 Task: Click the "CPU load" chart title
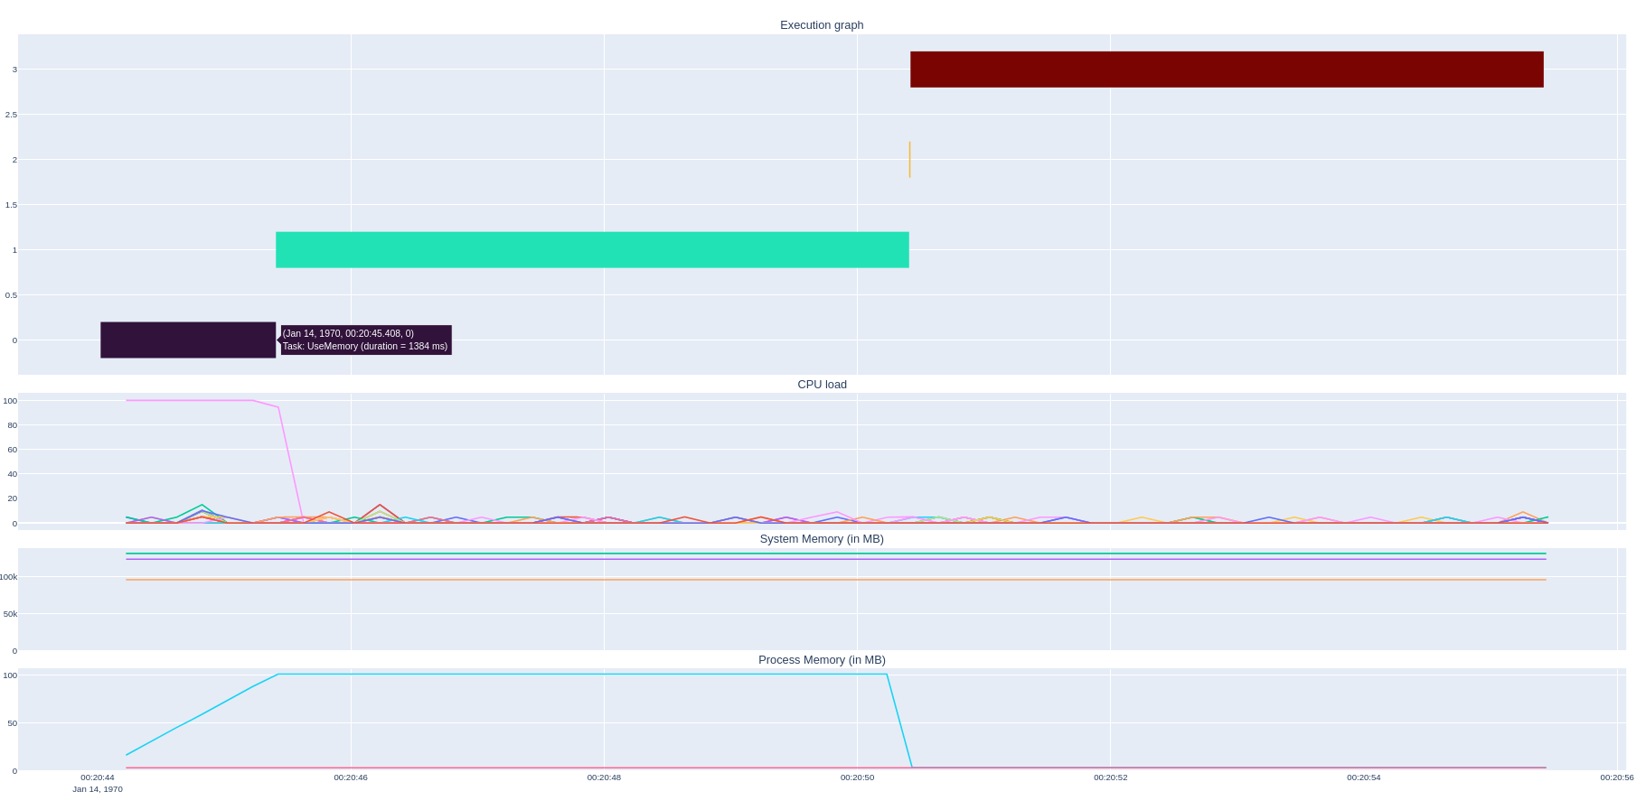[822, 385]
